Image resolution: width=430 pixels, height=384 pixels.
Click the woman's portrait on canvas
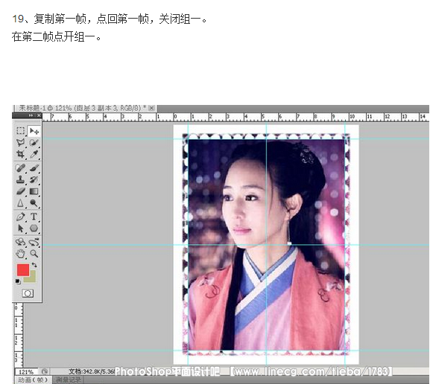point(266,245)
